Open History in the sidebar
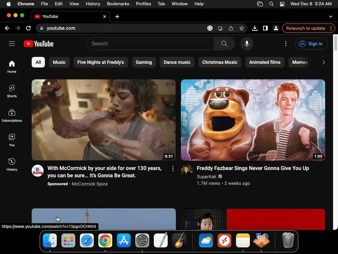Viewport: 338px width, 254px height. (x=12, y=165)
